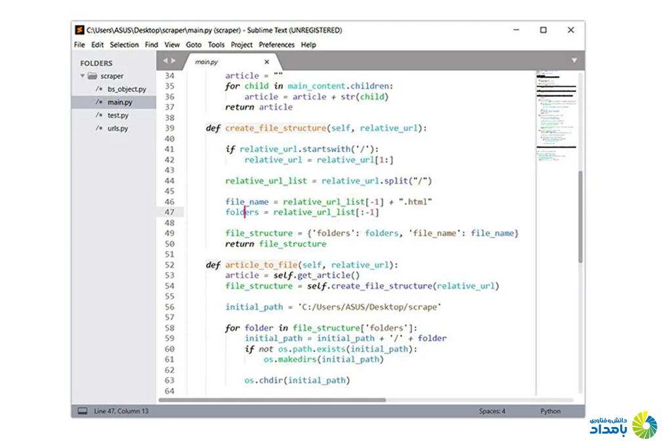Maximize the Sublime Text window
Screen dimensions: 672x448
click(x=543, y=30)
